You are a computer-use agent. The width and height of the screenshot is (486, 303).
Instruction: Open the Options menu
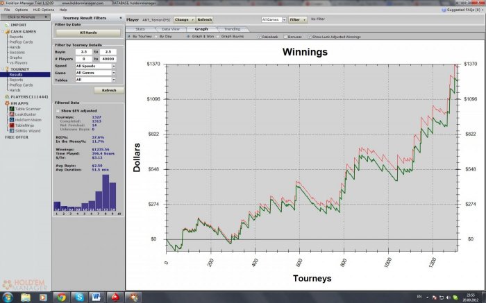coord(22,10)
